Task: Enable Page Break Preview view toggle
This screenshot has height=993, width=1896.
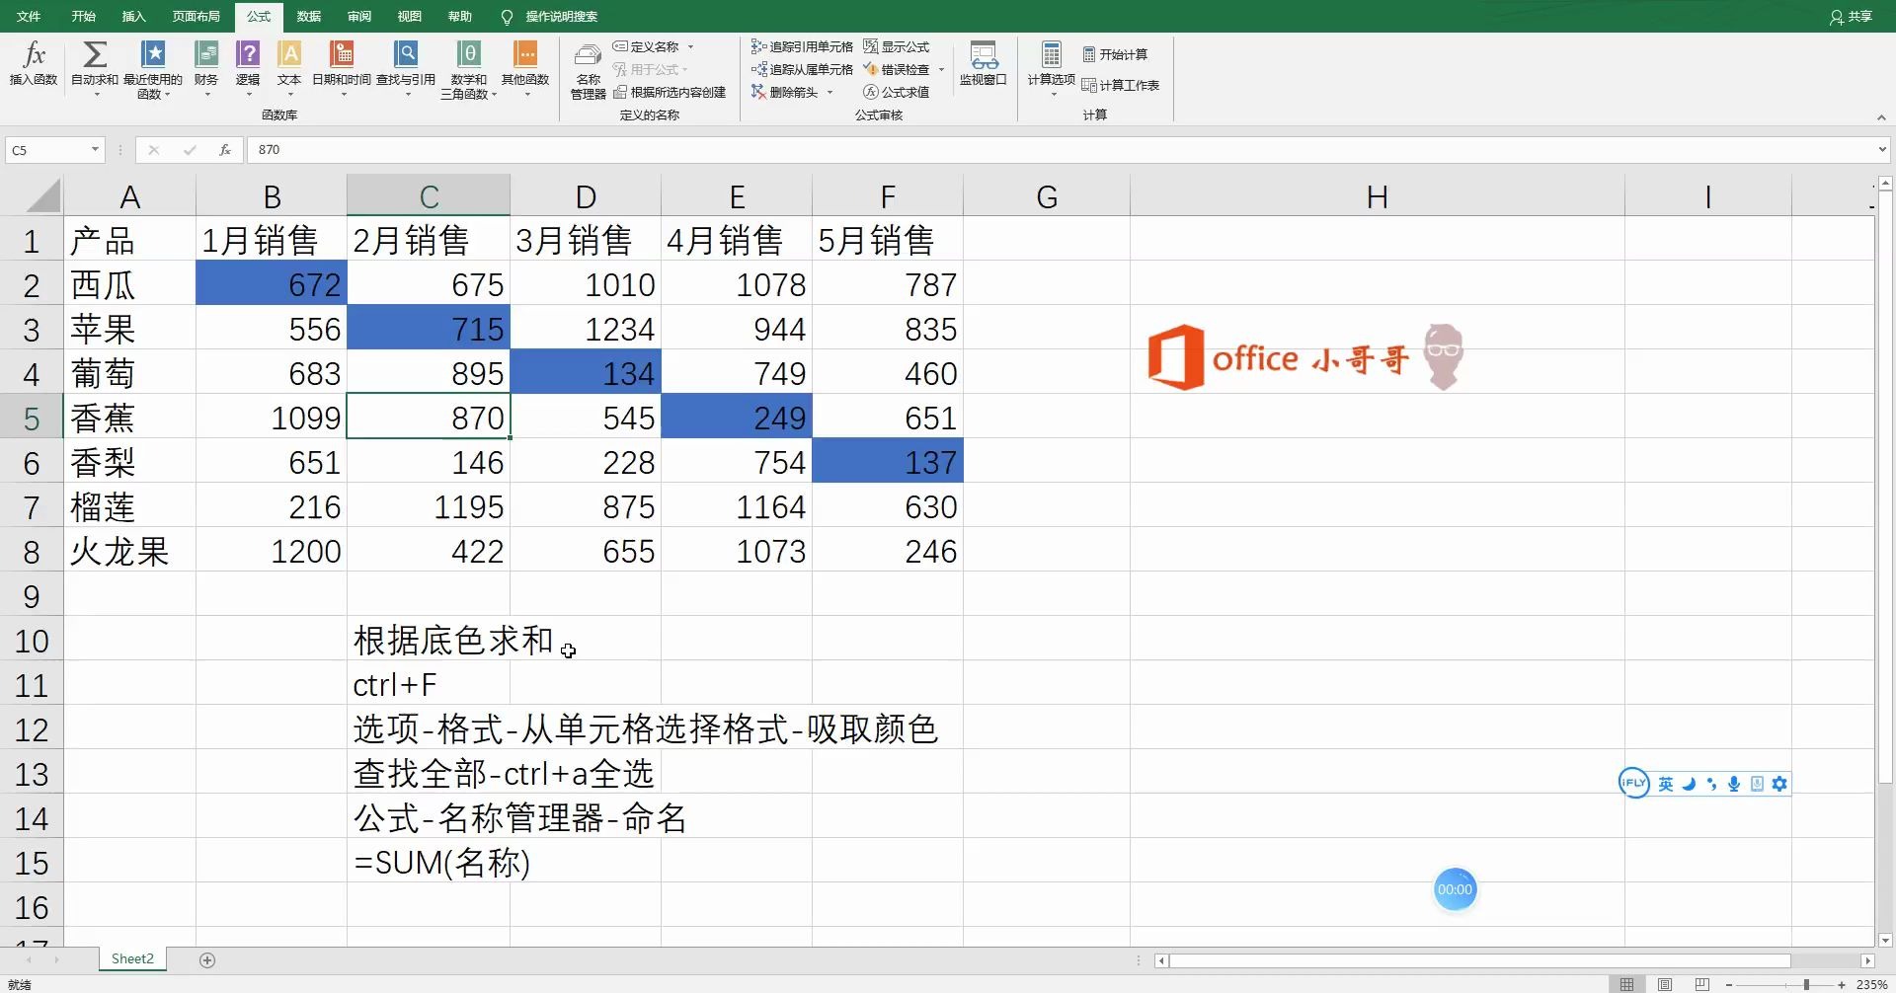Action: [x=1701, y=984]
